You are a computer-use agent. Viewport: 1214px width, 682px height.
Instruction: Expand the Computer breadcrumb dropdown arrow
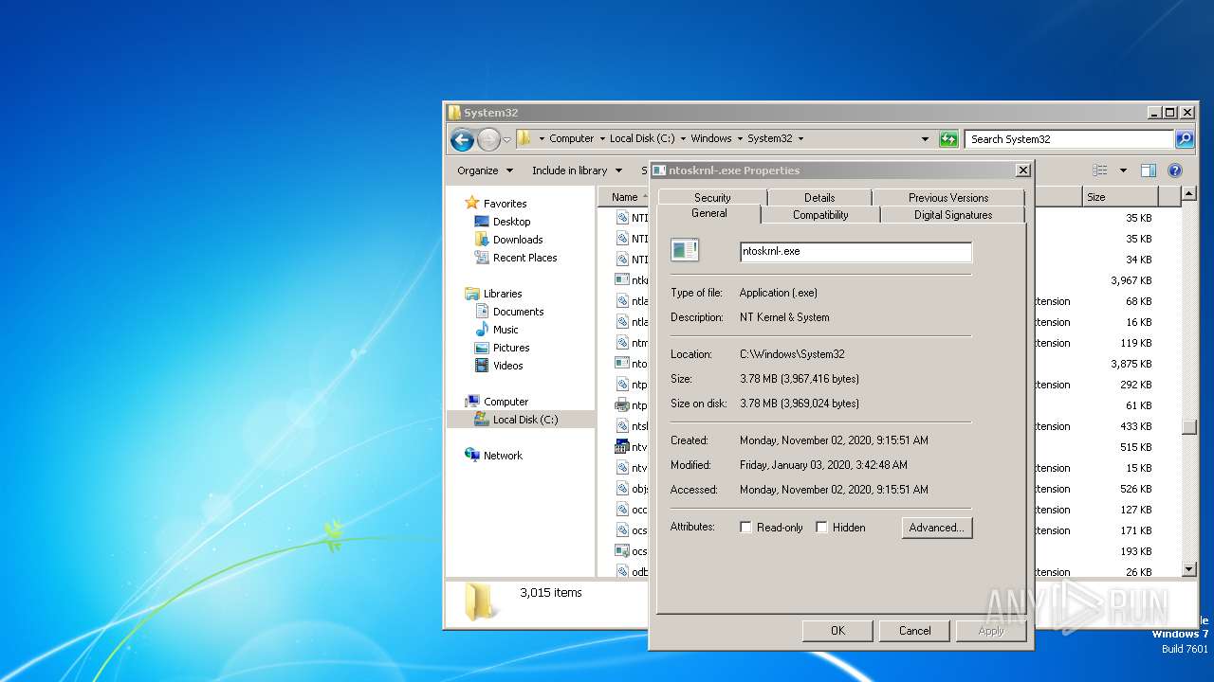tap(601, 138)
